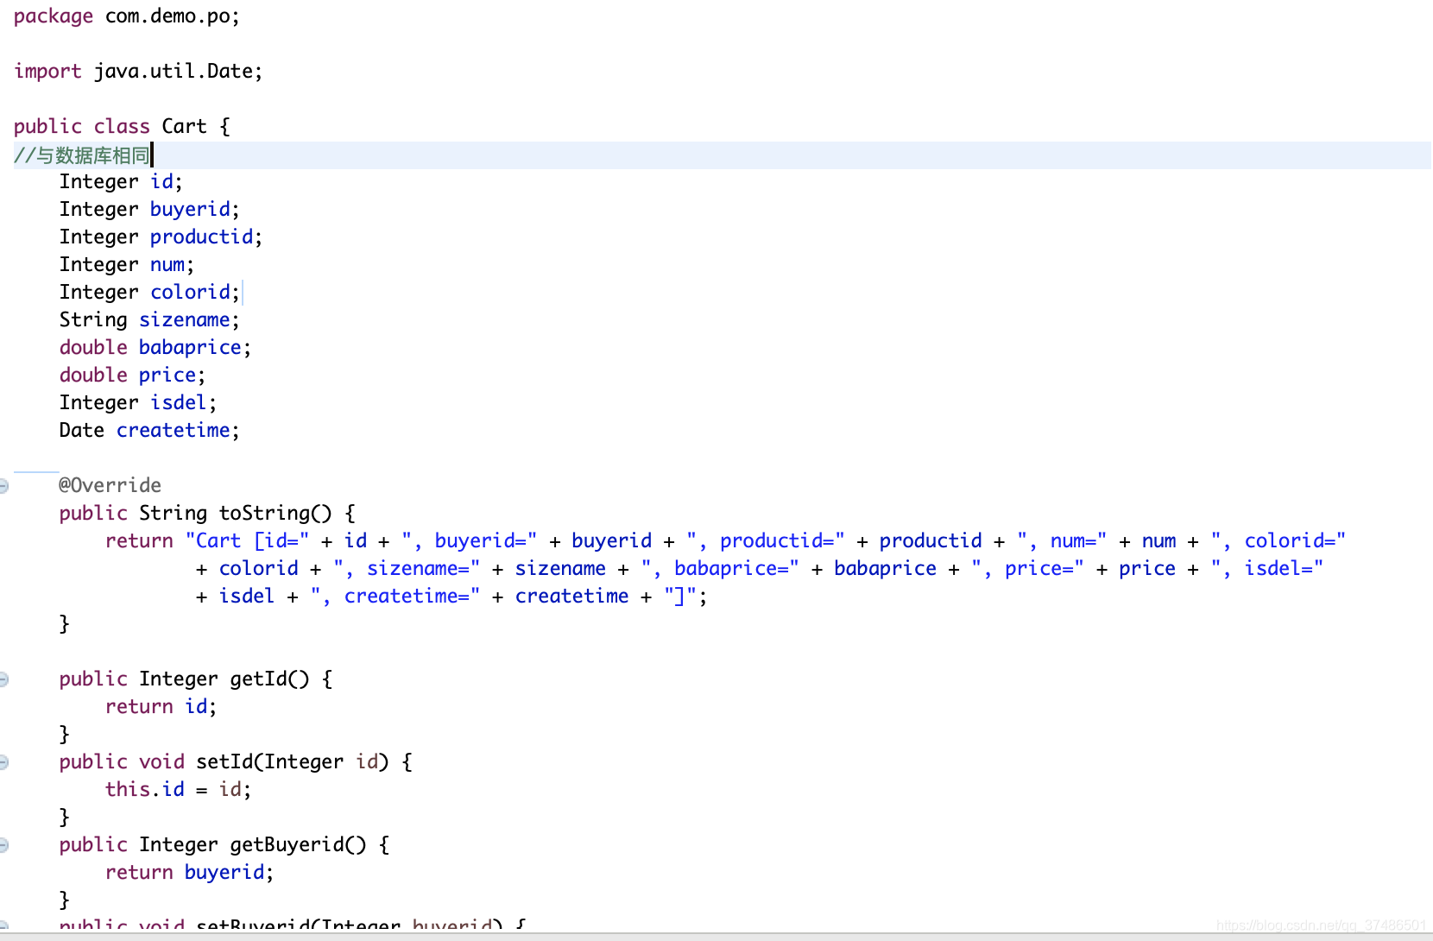
Task: Click the '", num="' string literal
Action: pyautogui.click(x=1062, y=540)
